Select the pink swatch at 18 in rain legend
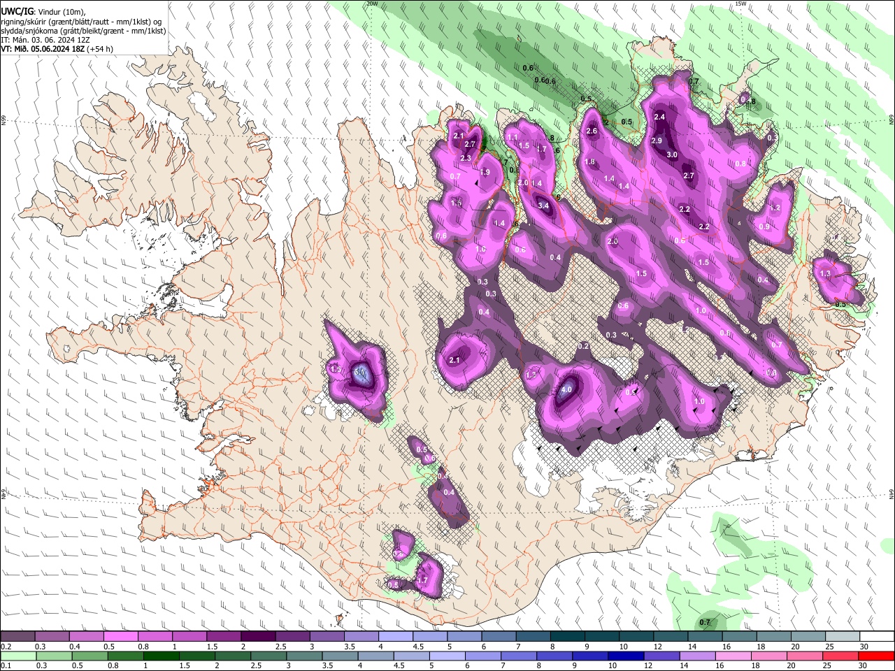The width and height of the screenshot is (895, 671). tap(768, 656)
